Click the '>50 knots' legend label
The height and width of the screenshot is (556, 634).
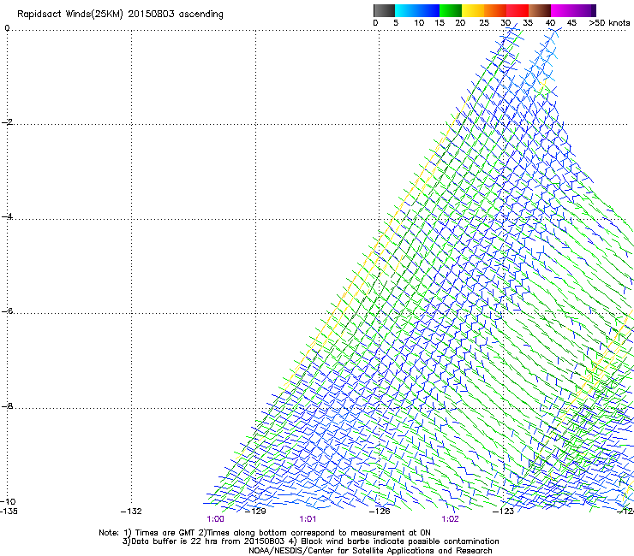[x=609, y=22]
